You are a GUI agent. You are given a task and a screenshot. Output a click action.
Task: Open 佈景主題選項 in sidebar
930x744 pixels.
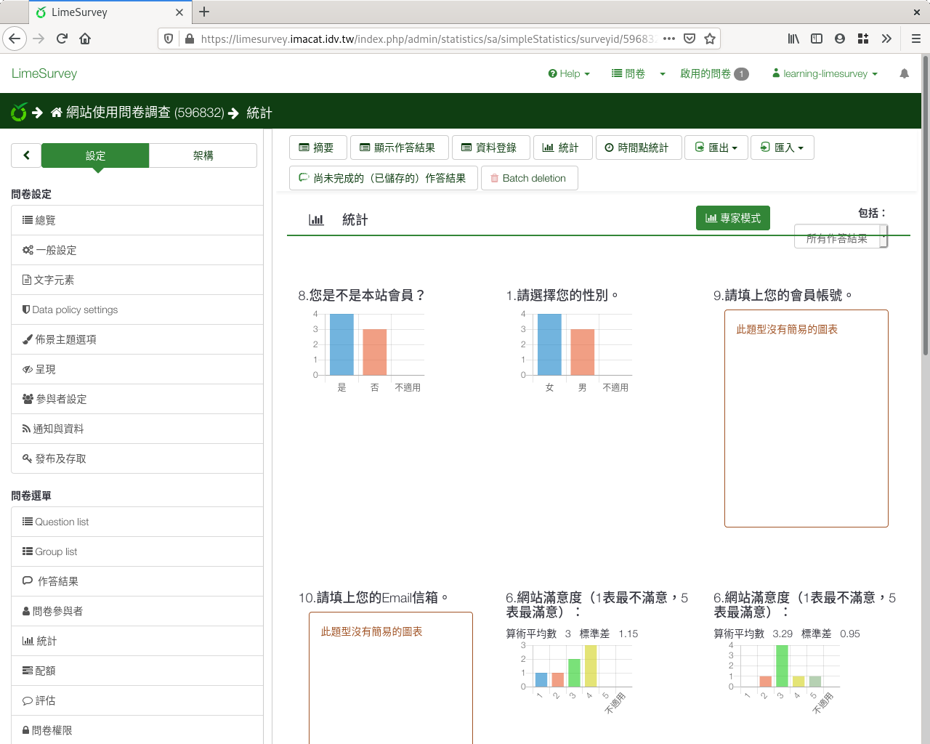tap(137, 339)
